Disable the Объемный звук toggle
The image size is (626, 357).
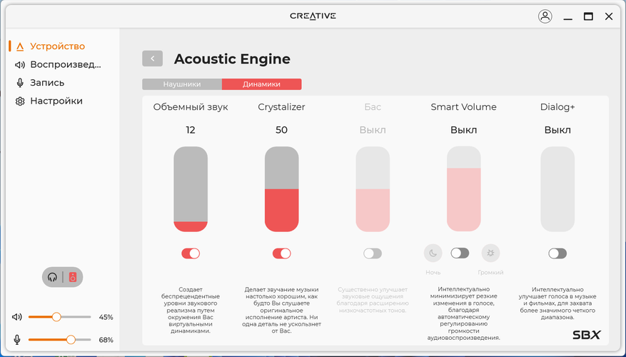tap(191, 253)
